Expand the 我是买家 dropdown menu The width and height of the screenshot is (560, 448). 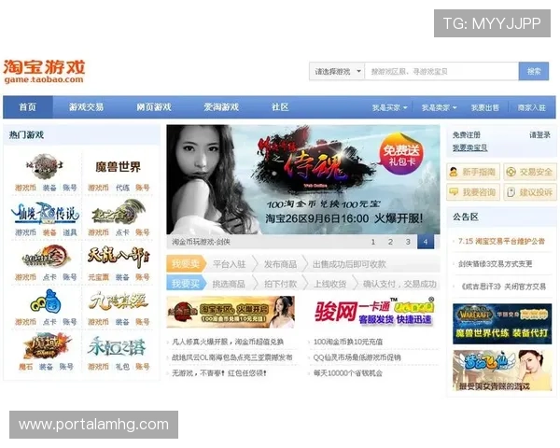(x=389, y=107)
